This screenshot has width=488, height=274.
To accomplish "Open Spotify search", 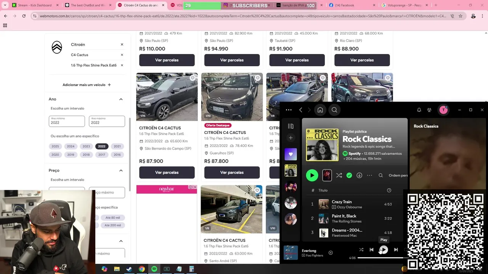I will tap(334, 110).
